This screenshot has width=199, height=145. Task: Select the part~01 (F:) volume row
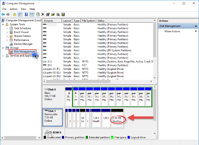click(x=98, y=69)
